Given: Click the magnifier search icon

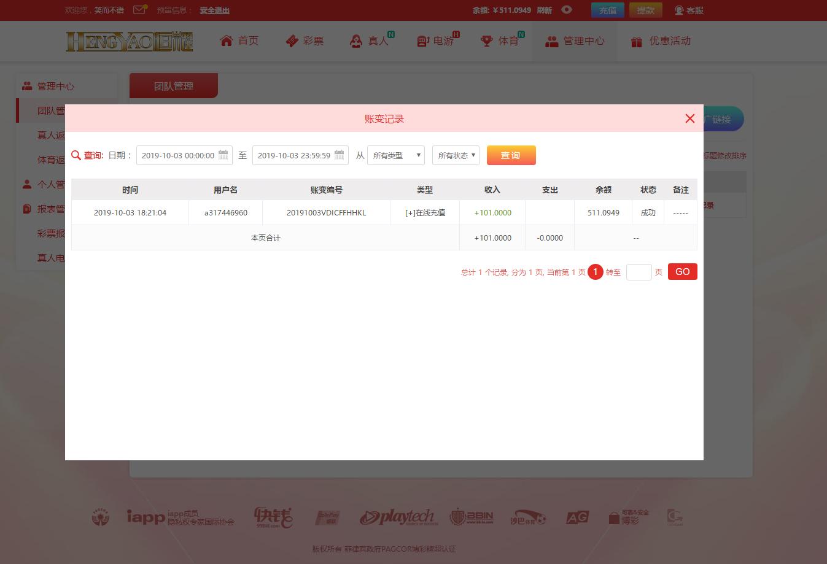Looking at the screenshot, I should pyautogui.click(x=76, y=155).
